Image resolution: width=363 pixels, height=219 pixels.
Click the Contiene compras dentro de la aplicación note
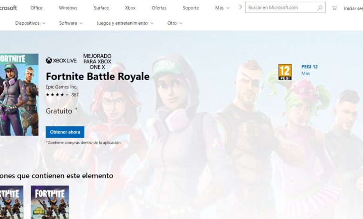83,143
